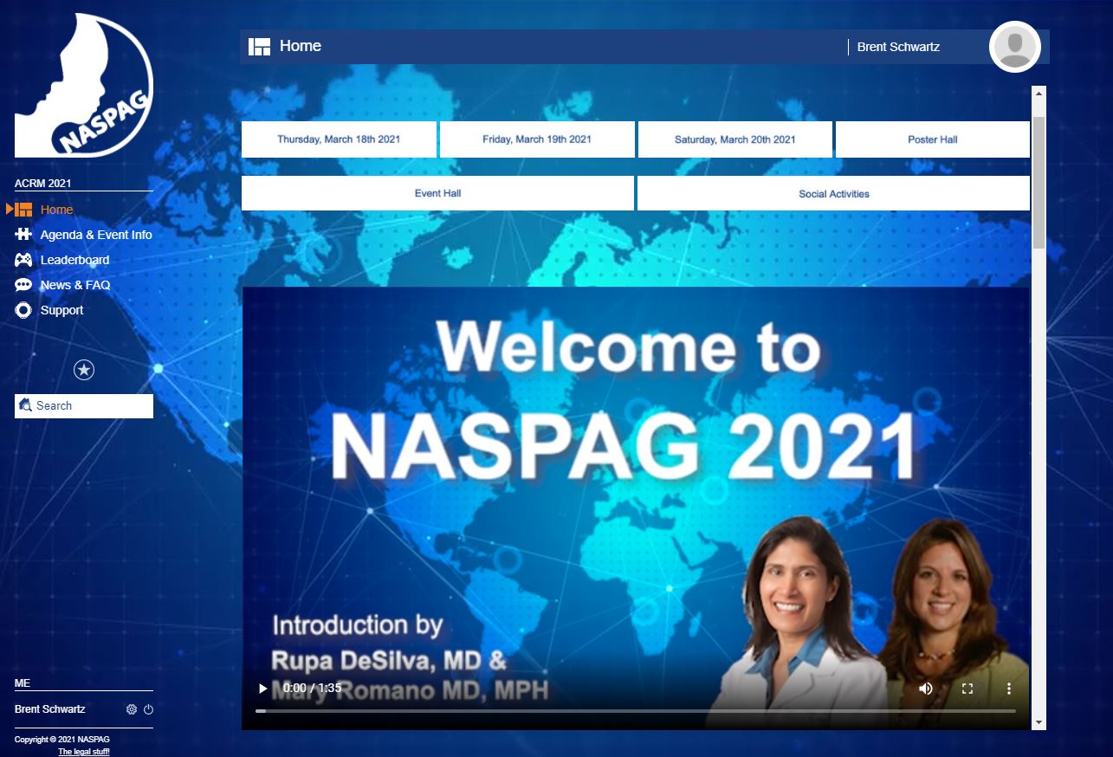This screenshot has width=1113, height=757.
Task: Open Thursday, March 18th 2021 schedule
Action: [x=339, y=139]
